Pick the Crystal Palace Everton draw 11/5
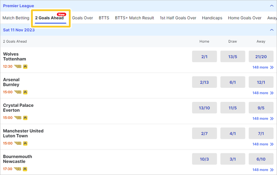Screen dimensions: 277x175 pos(233,108)
